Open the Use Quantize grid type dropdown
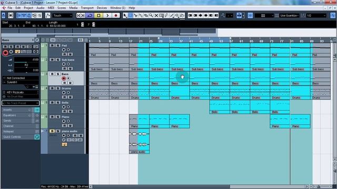 (x=289, y=15)
